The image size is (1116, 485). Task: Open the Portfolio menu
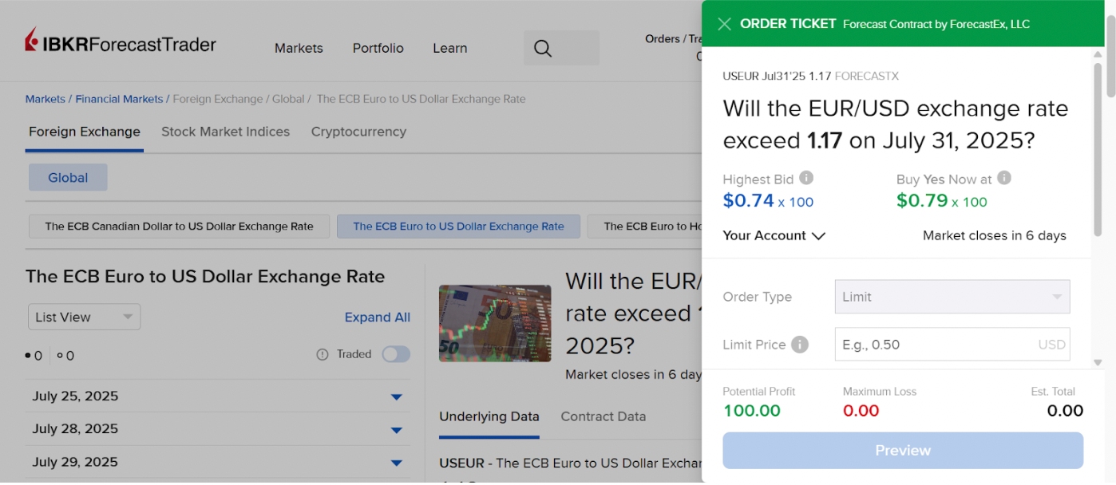click(378, 48)
